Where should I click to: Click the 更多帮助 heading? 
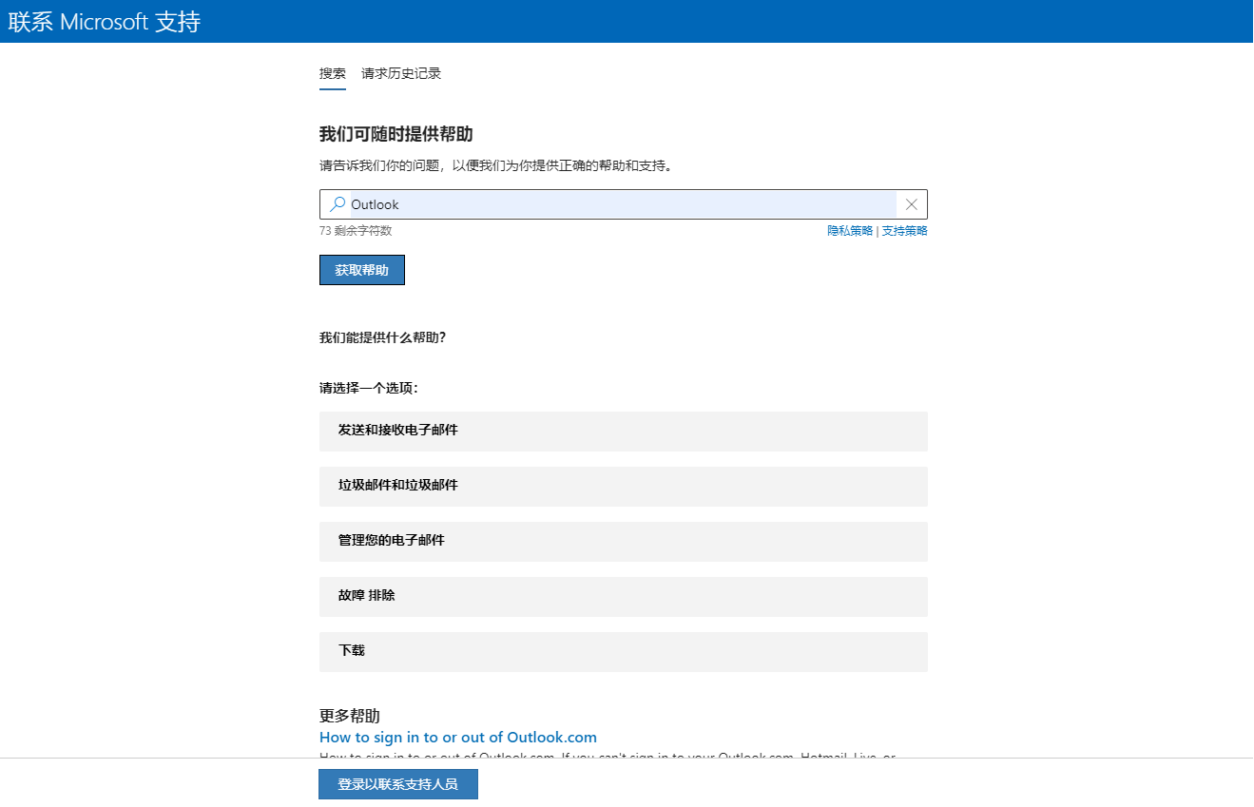point(350,716)
